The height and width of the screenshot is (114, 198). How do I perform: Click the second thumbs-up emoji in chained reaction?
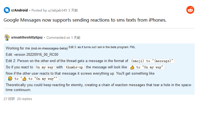24,79
